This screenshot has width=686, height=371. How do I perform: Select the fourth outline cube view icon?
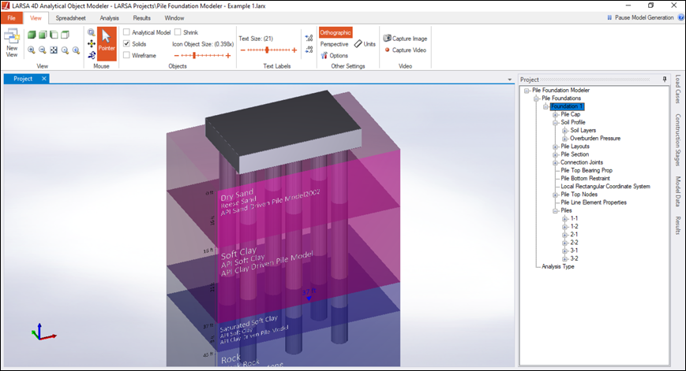coord(65,35)
